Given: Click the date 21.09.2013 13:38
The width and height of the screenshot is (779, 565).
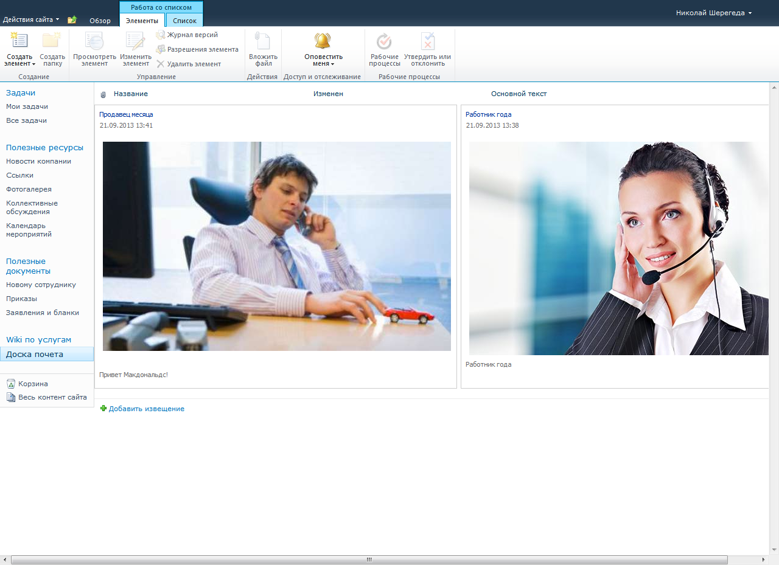Looking at the screenshot, I should point(492,125).
